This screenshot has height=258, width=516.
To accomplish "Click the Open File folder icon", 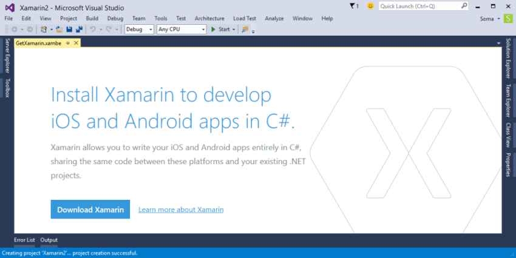I will pyautogui.click(x=59, y=29).
